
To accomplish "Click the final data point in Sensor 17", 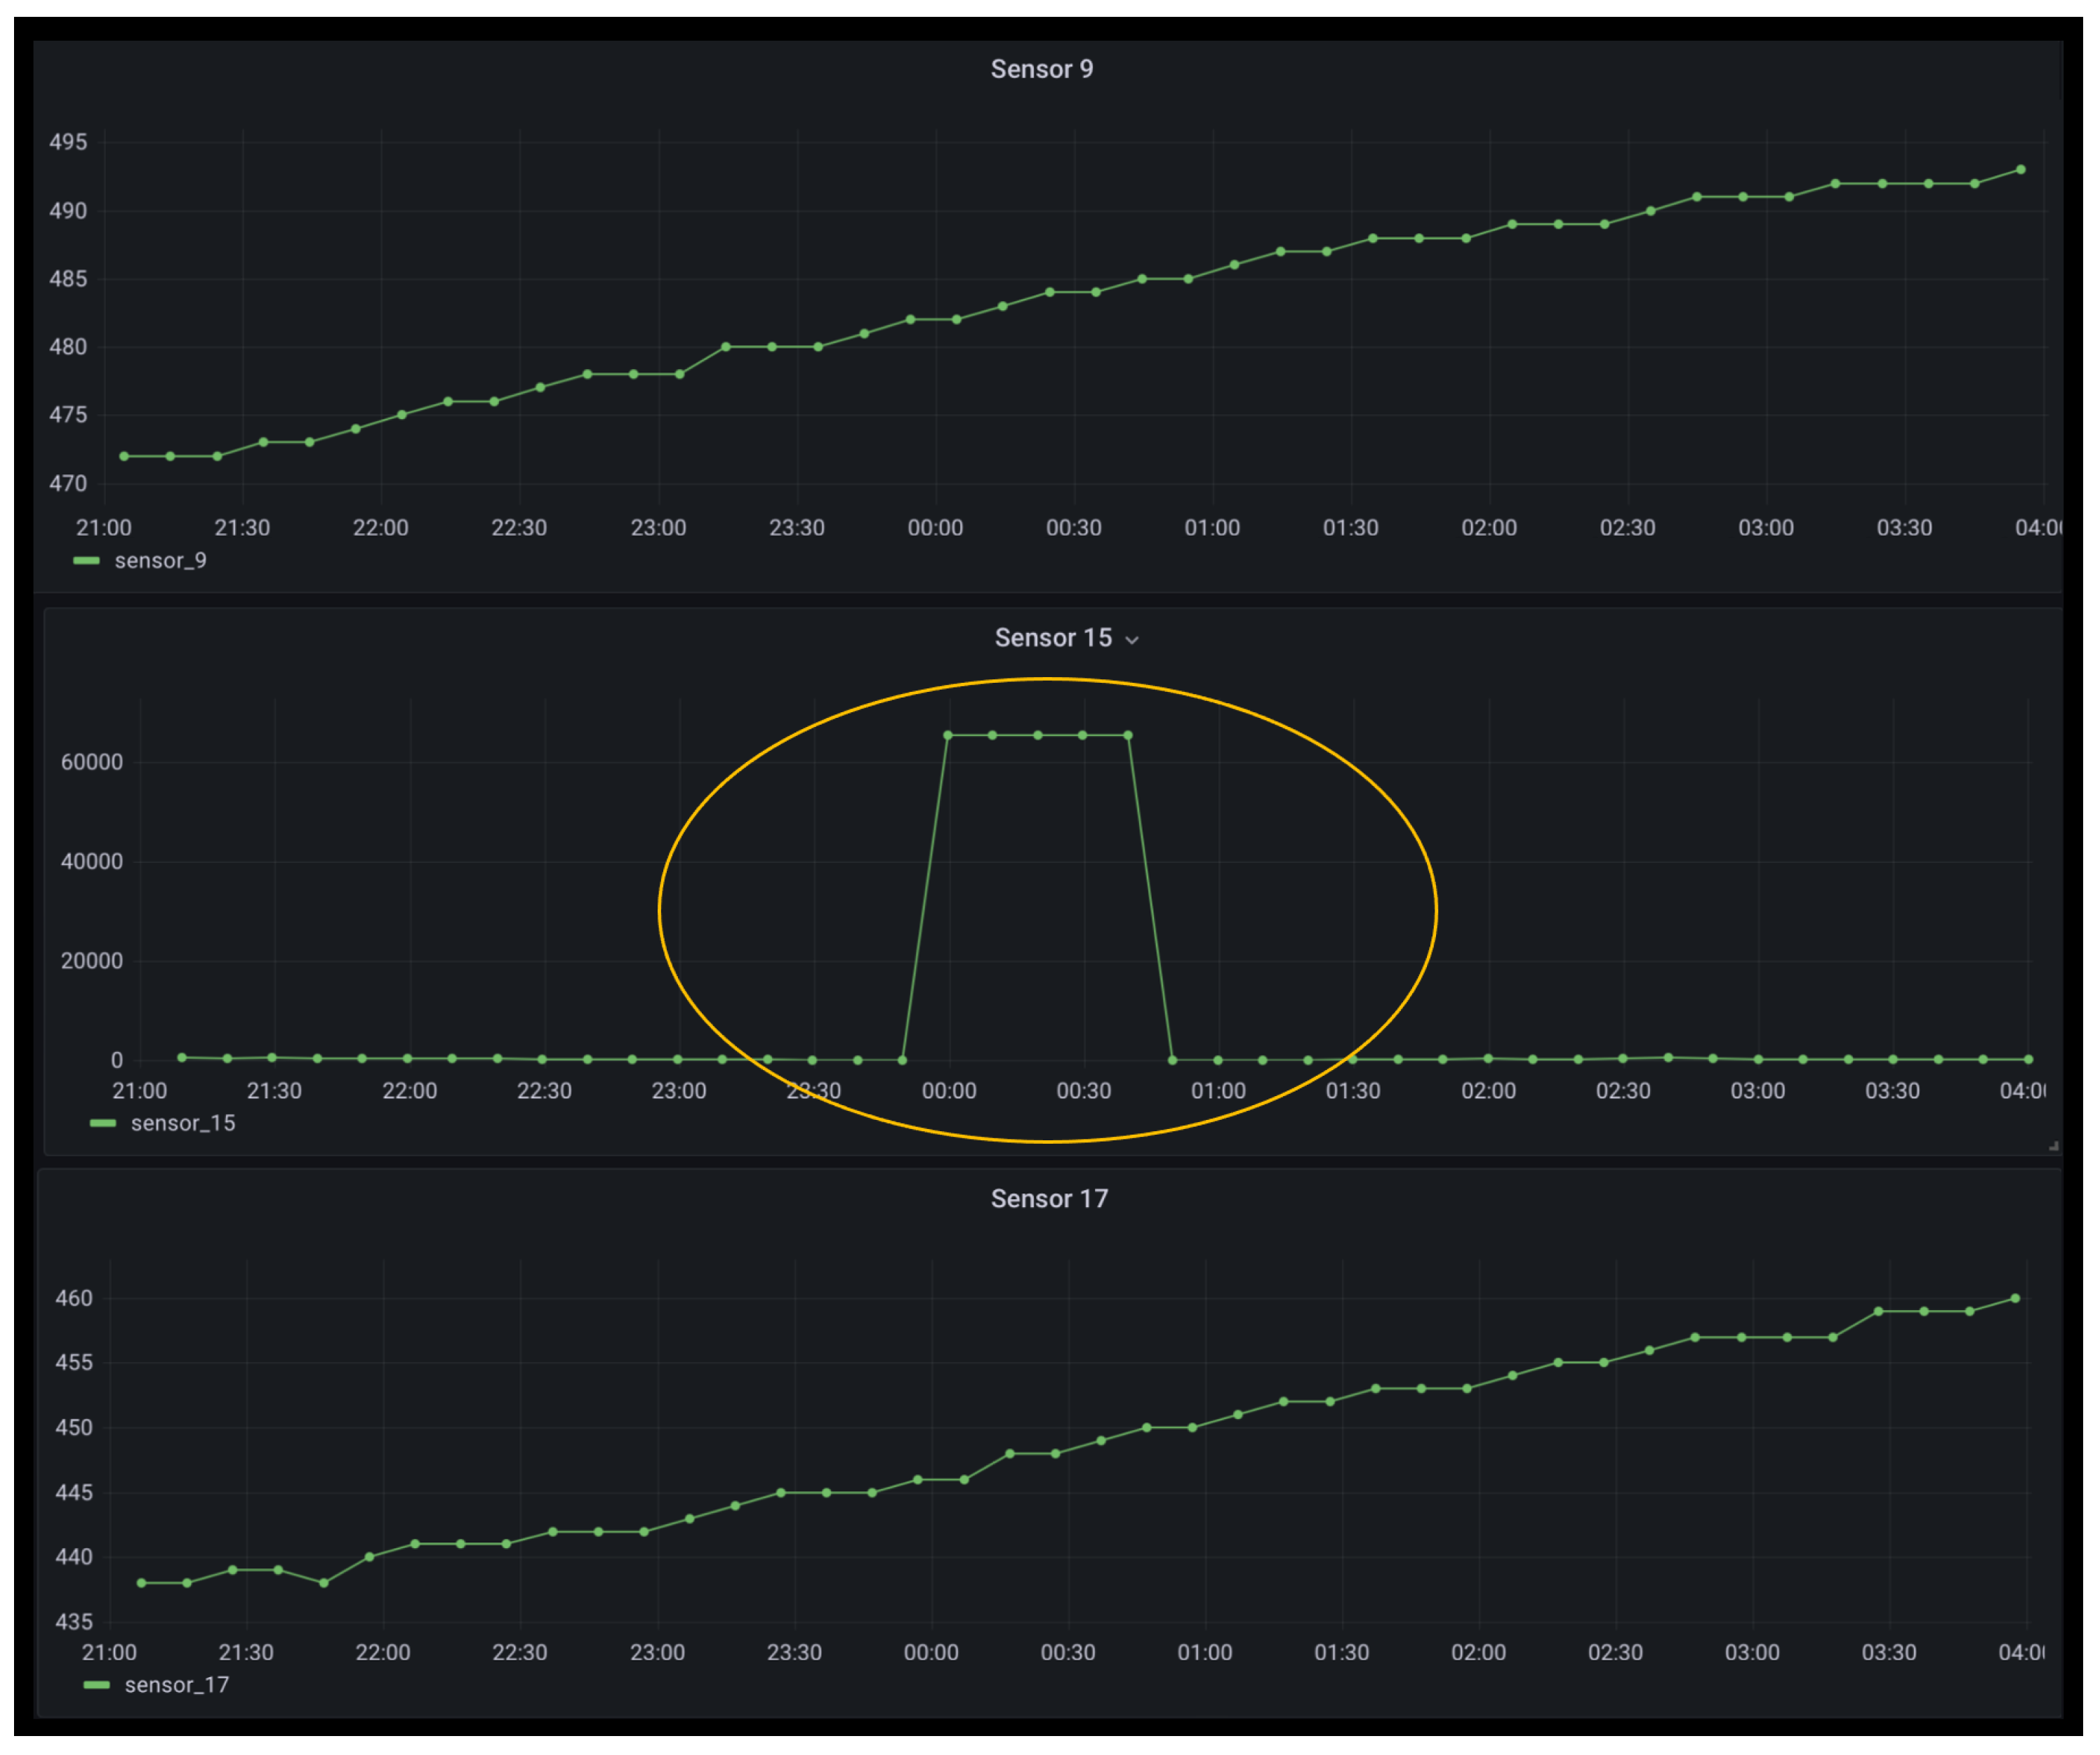I will coord(2015,1299).
